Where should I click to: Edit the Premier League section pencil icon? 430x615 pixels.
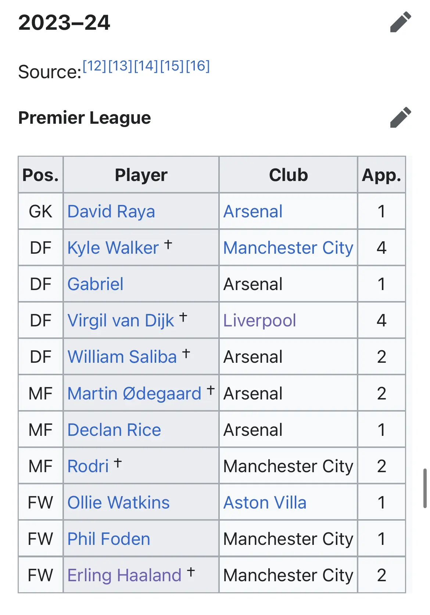point(400,117)
